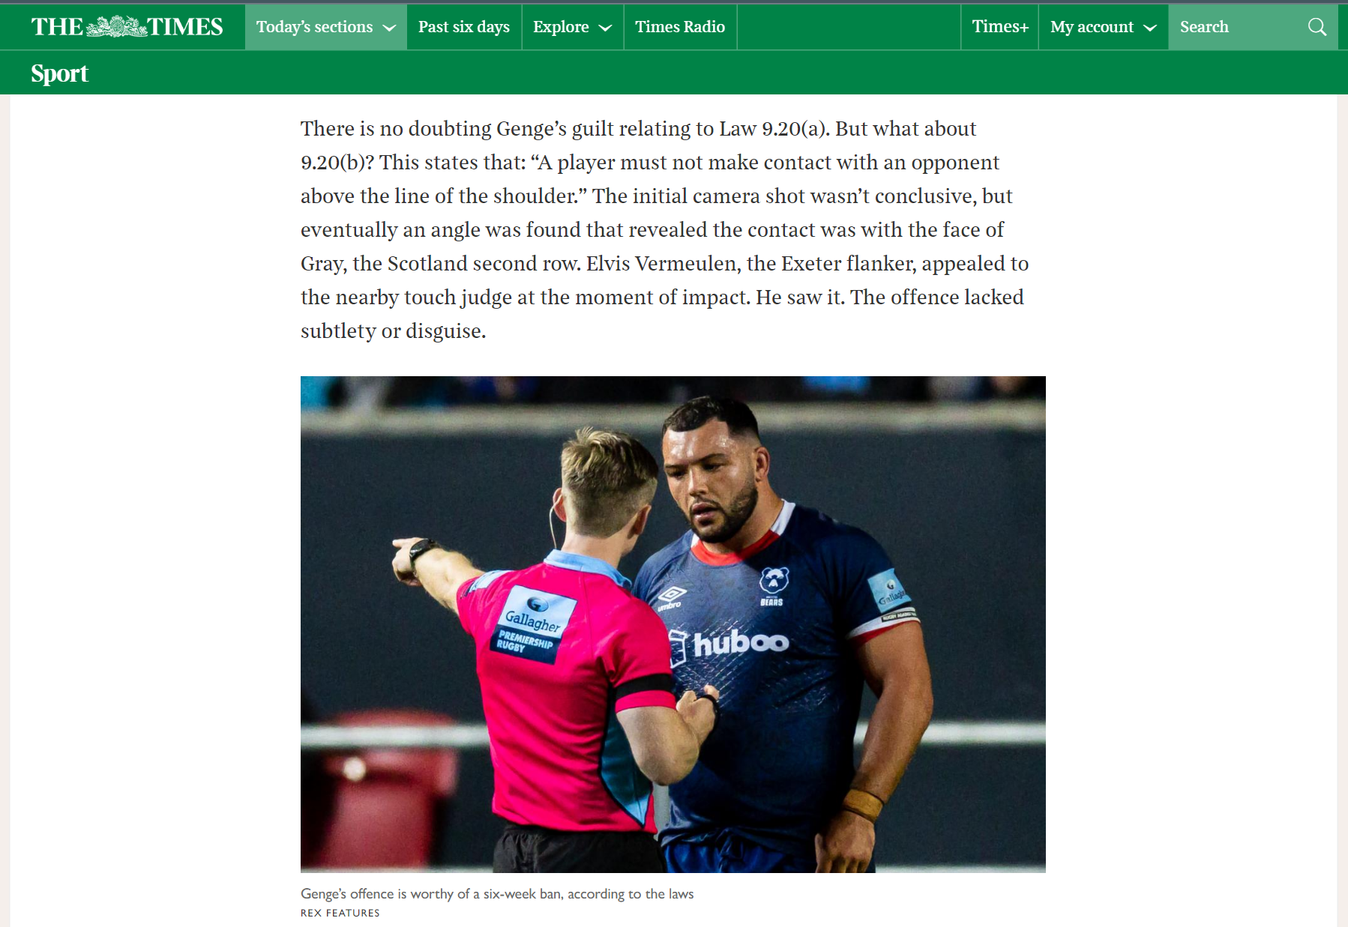Click the image caption about six-week ban
This screenshot has height=927, width=1348.
point(497,893)
